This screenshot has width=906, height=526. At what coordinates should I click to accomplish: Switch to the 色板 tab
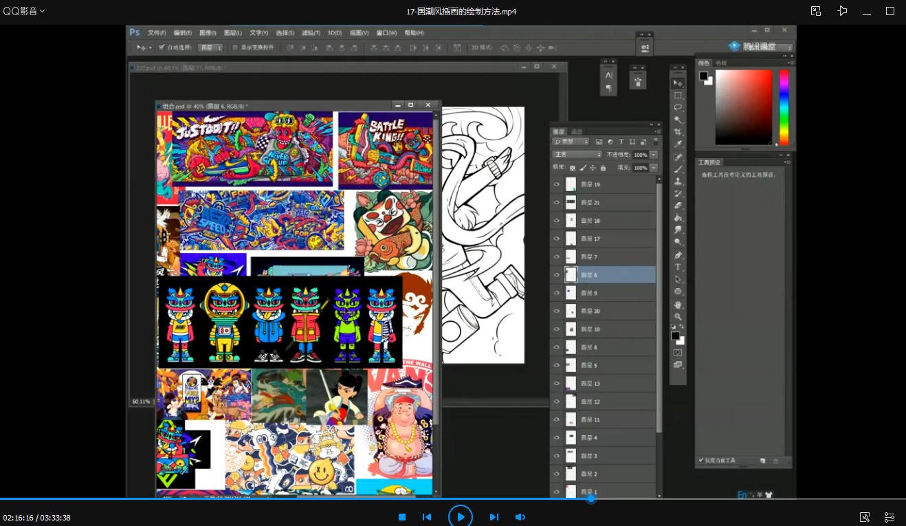click(x=721, y=63)
